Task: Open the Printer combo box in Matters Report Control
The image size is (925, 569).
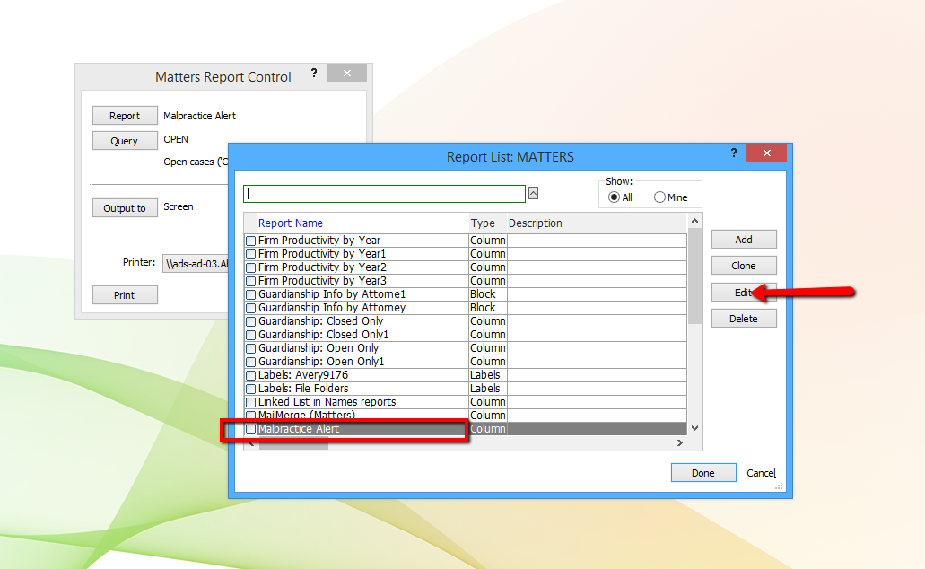Action: (196, 263)
